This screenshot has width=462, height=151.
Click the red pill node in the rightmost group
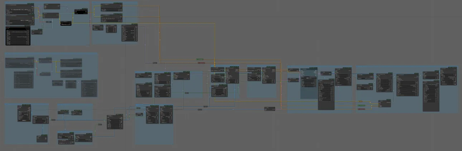(x=361, y=109)
